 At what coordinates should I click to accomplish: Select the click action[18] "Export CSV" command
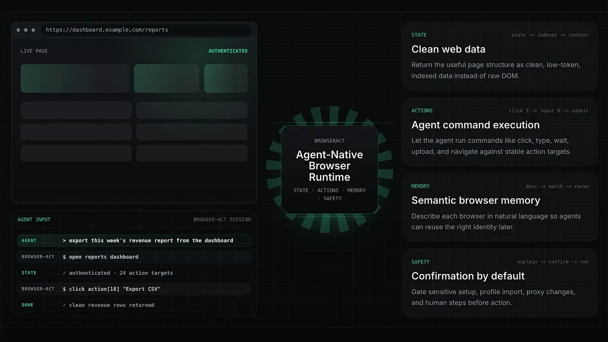pyautogui.click(x=112, y=289)
